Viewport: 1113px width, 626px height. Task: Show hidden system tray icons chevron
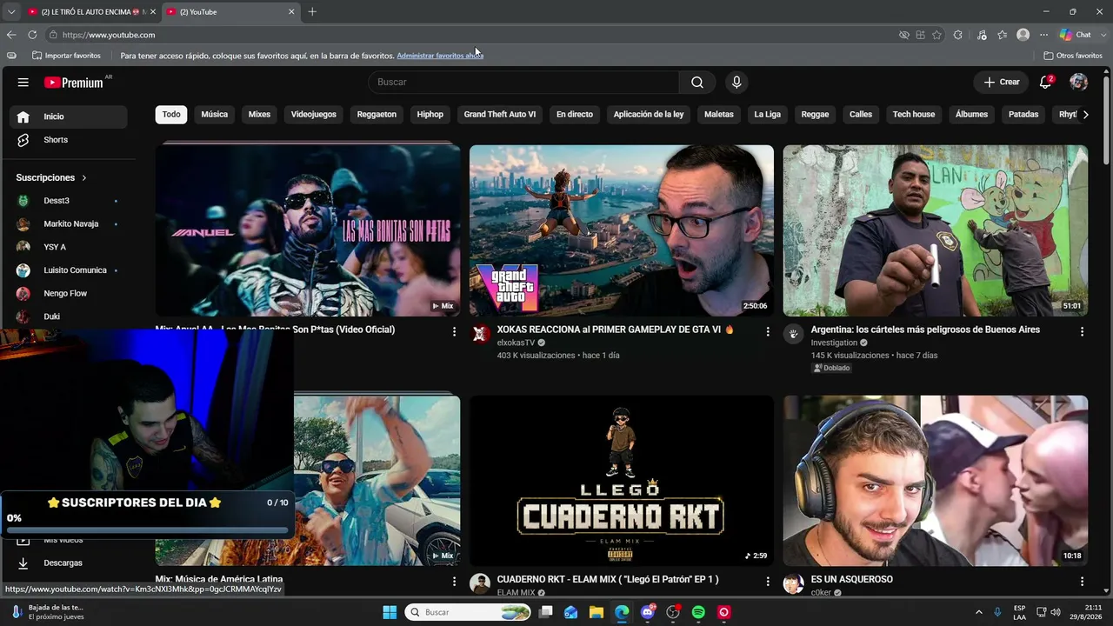[x=978, y=612]
